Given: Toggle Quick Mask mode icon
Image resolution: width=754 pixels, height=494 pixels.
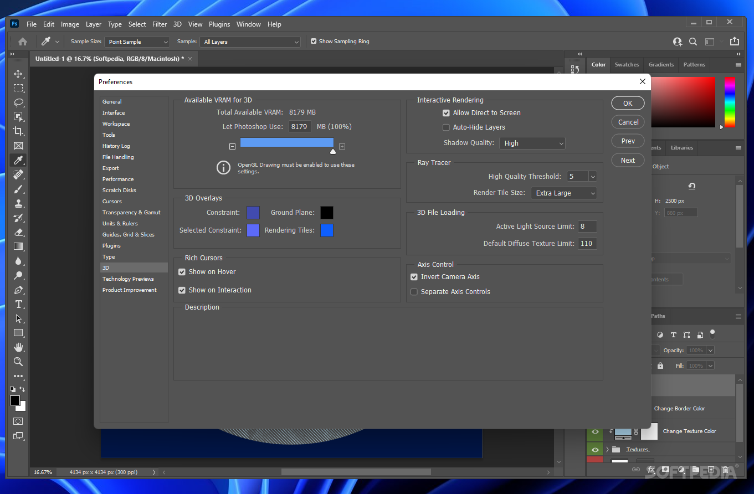Looking at the screenshot, I should coord(18,421).
